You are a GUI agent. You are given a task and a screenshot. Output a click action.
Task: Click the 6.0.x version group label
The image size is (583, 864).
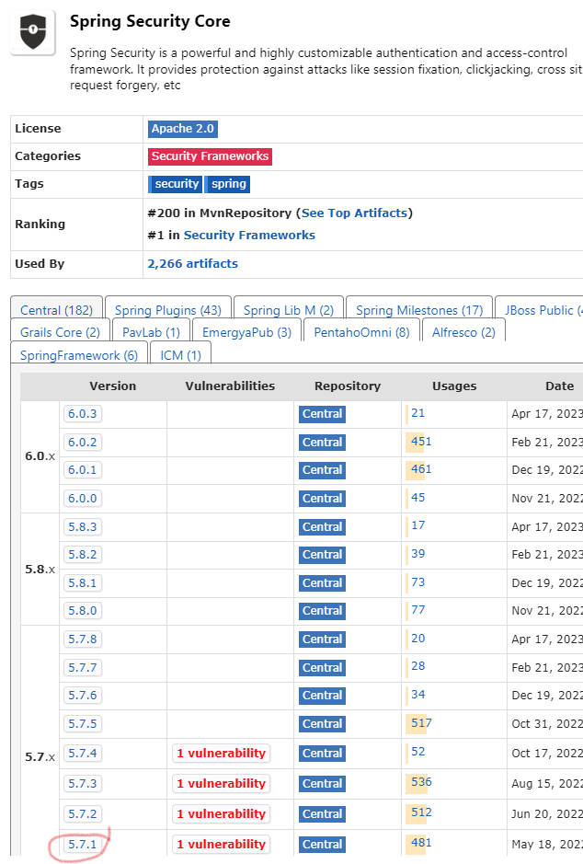pyautogui.click(x=40, y=456)
